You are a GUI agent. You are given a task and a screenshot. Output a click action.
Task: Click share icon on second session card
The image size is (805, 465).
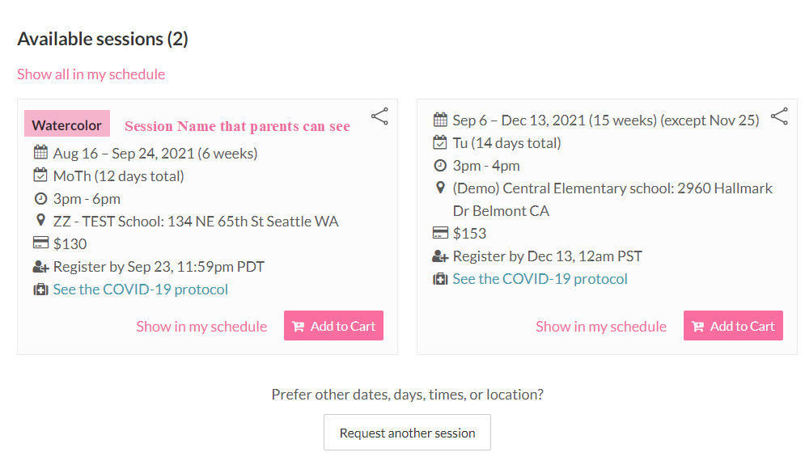[x=779, y=116]
